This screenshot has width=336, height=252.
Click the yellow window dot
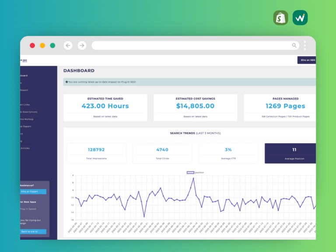pyautogui.click(x=42, y=45)
